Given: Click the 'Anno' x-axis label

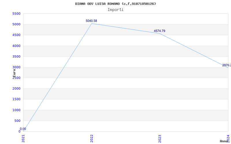Looking at the screenshot, I should [x=224, y=141].
